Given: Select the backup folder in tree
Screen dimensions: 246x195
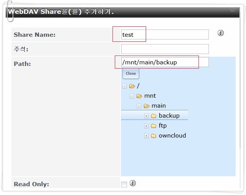Looking at the screenshot, I should pos(169,116).
